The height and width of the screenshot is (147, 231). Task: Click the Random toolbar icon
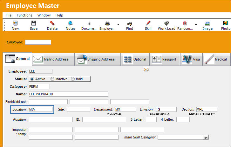pyautogui.click(x=185, y=23)
